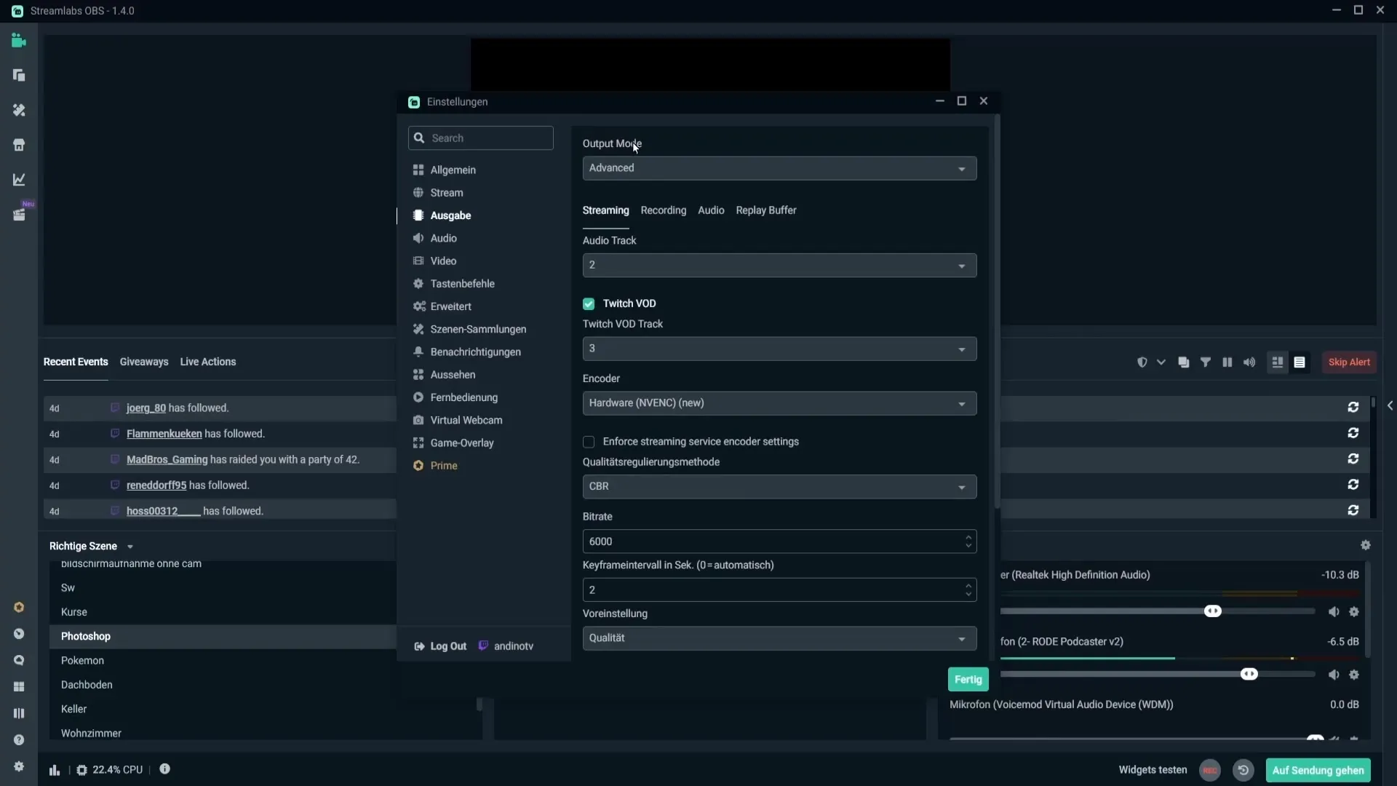This screenshot has width=1397, height=786.
Task: Open the Audio Track dropdown
Action: [779, 266]
